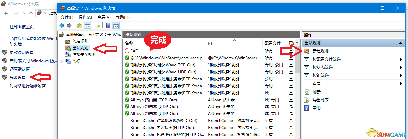Open the 按配置文件筛选 submenu arrow
This screenshot has height=139, width=408.
tap(401, 59)
